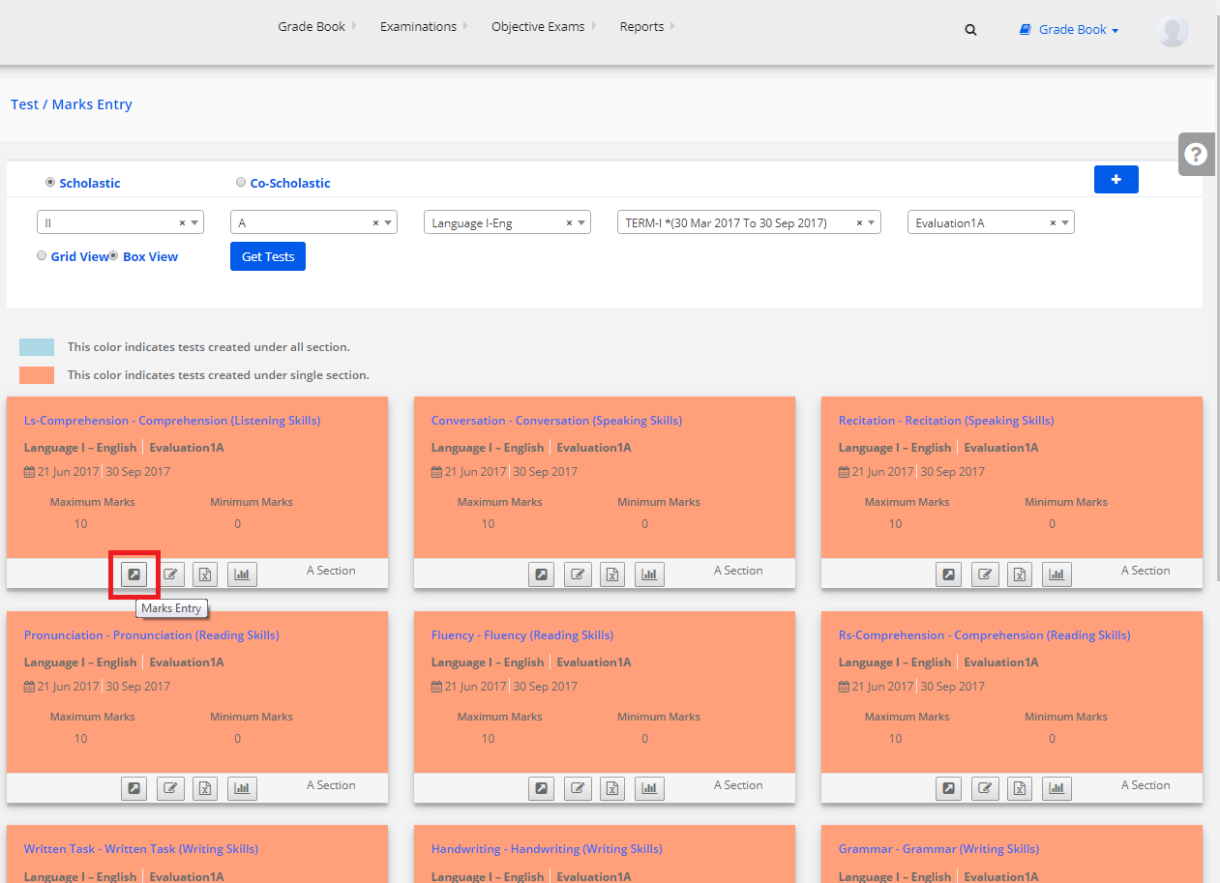Click the user profile avatar
1220x883 pixels.
pos(1172,30)
